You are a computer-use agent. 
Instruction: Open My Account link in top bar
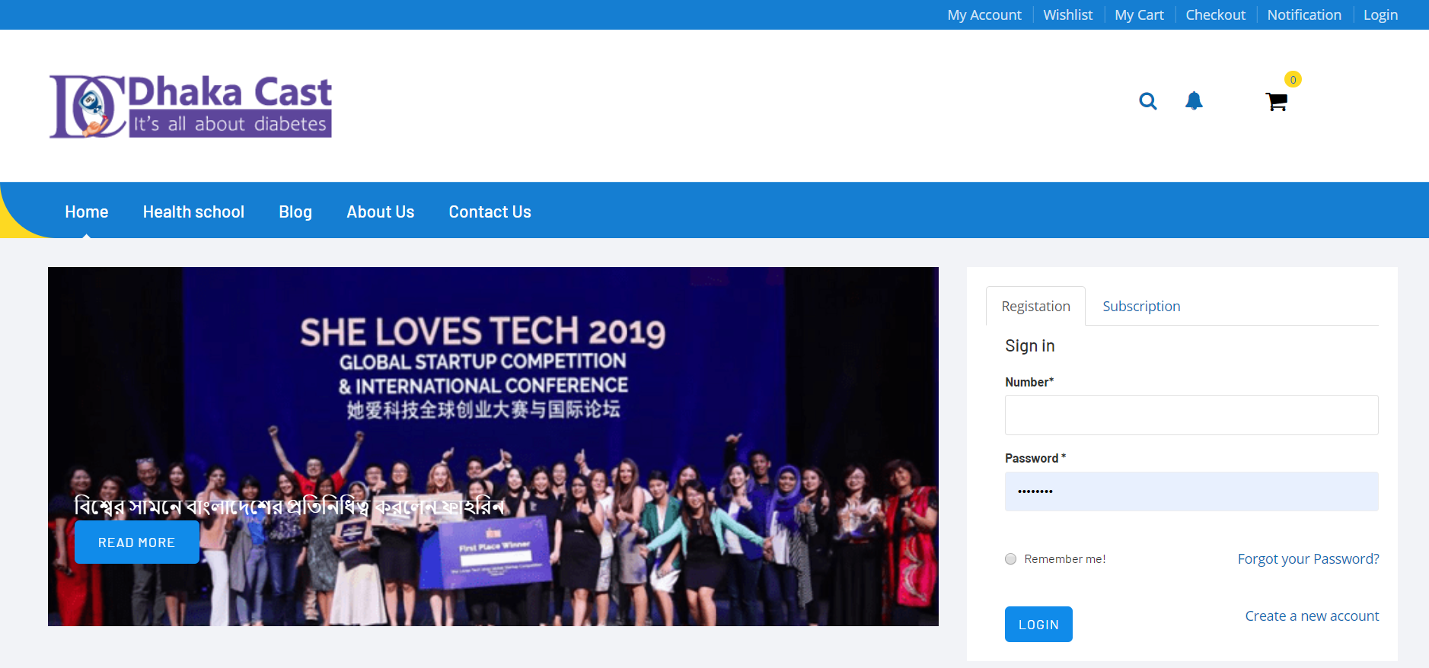[984, 14]
